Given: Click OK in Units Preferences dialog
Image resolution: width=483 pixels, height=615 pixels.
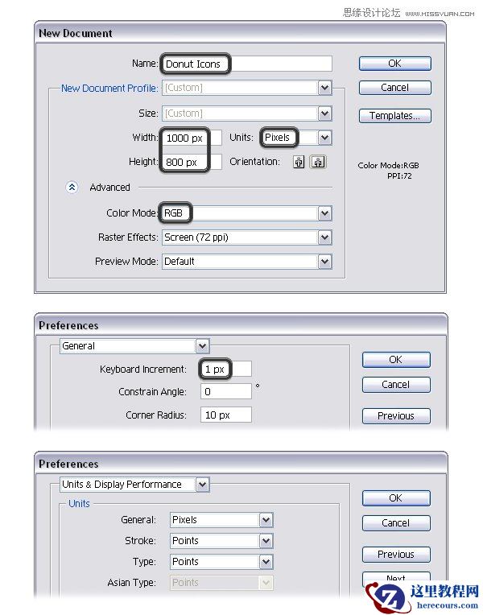Looking at the screenshot, I should pos(396,498).
